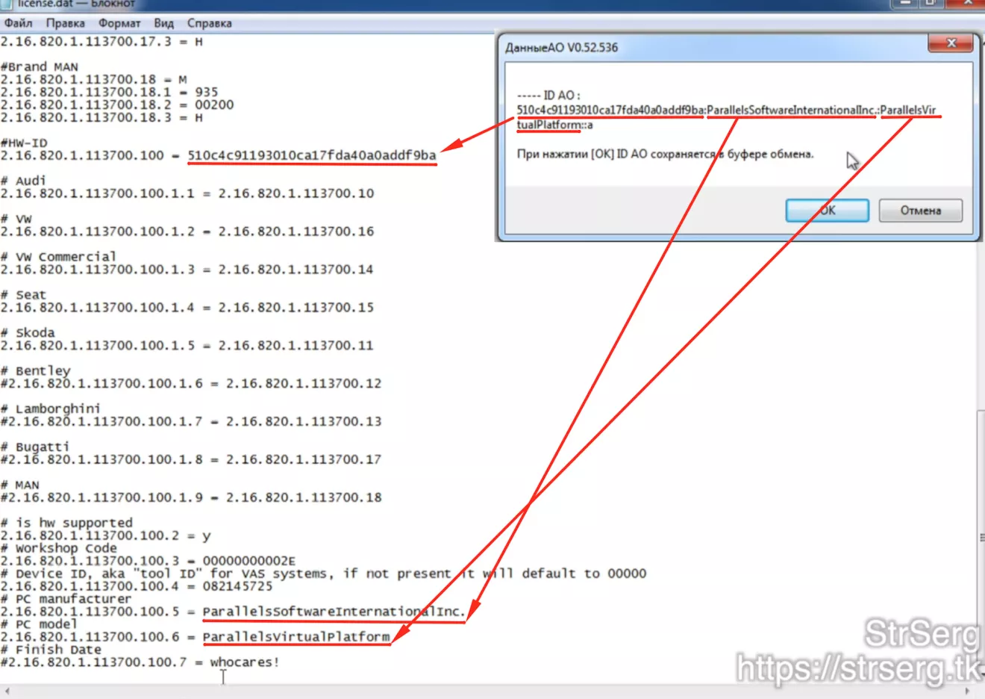Click the '# PC model' line
The height and width of the screenshot is (699, 985).
point(39,624)
